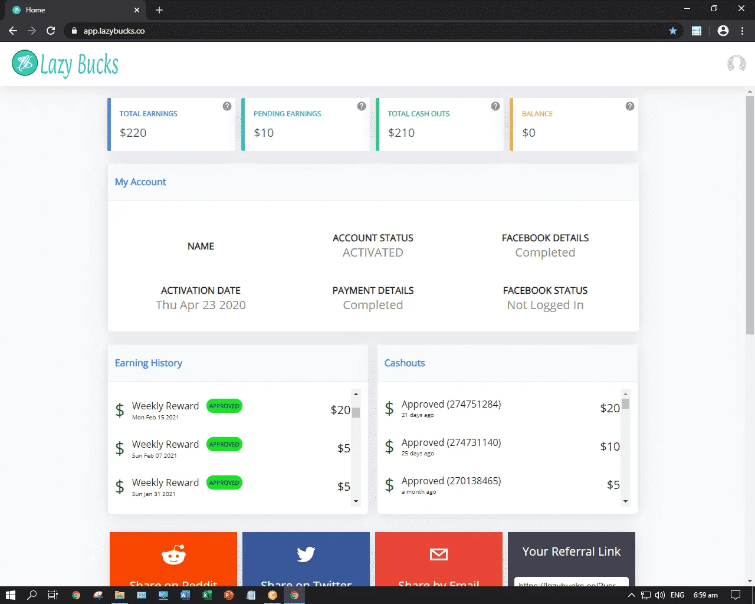Image resolution: width=755 pixels, height=604 pixels.
Task: Open the Chrome profile account icon
Action: (x=723, y=31)
